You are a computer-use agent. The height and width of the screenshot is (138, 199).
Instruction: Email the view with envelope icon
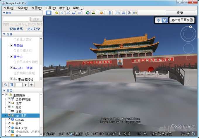pyautogui.click(x=118, y=13)
